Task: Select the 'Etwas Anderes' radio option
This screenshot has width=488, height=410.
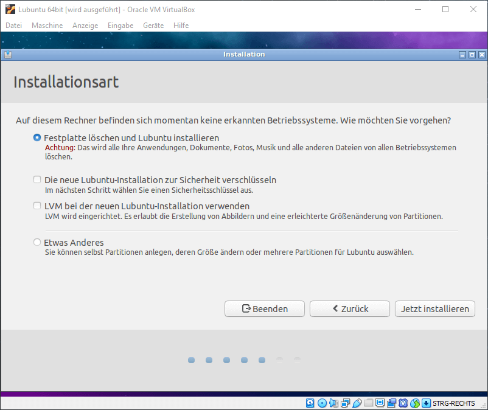Action: pos(37,242)
